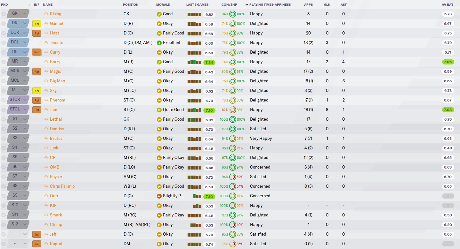Viewport: 460px width, 249px height.
Task: Click the injury icon beside Jeff
Action: [37, 234]
